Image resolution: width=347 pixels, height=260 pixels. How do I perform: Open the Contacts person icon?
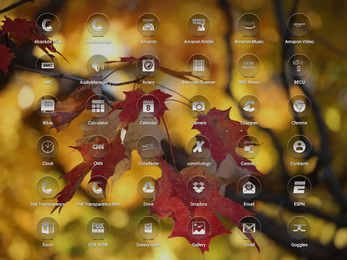click(299, 147)
